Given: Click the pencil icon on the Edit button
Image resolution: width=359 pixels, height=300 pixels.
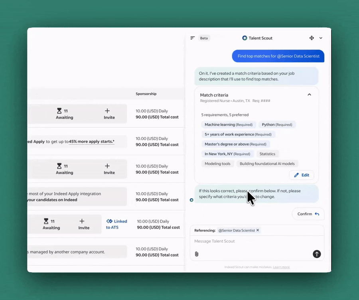Looking at the screenshot, I should [x=296, y=175].
